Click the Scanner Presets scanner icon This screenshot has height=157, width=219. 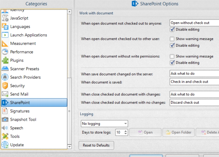[5, 69]
